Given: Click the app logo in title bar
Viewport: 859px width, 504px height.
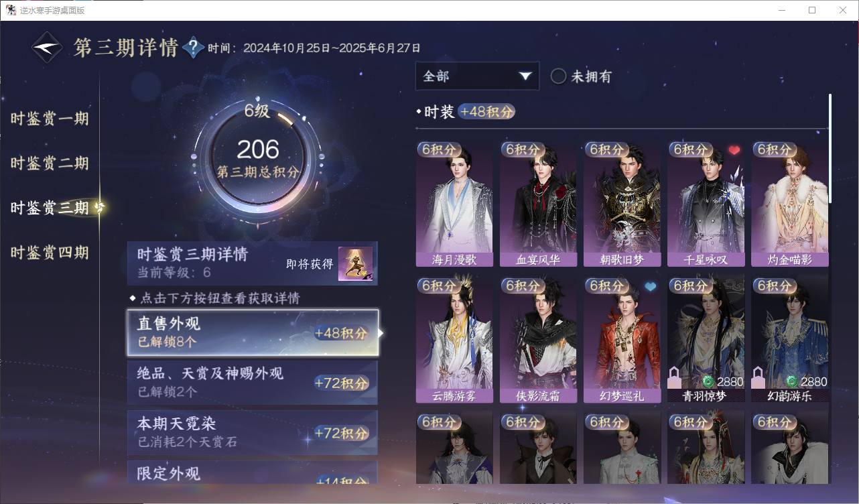Looking at the screenshot, I should tap(11, 10).
